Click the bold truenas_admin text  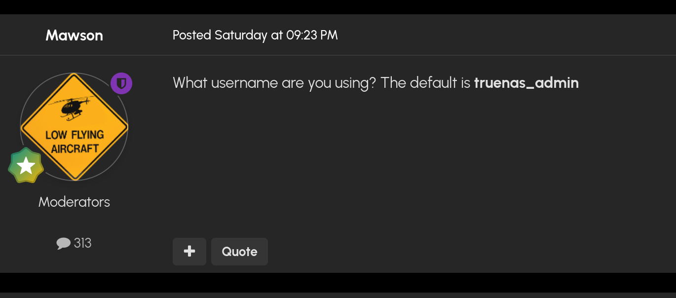pyautogui.click(x=526, y=82)
